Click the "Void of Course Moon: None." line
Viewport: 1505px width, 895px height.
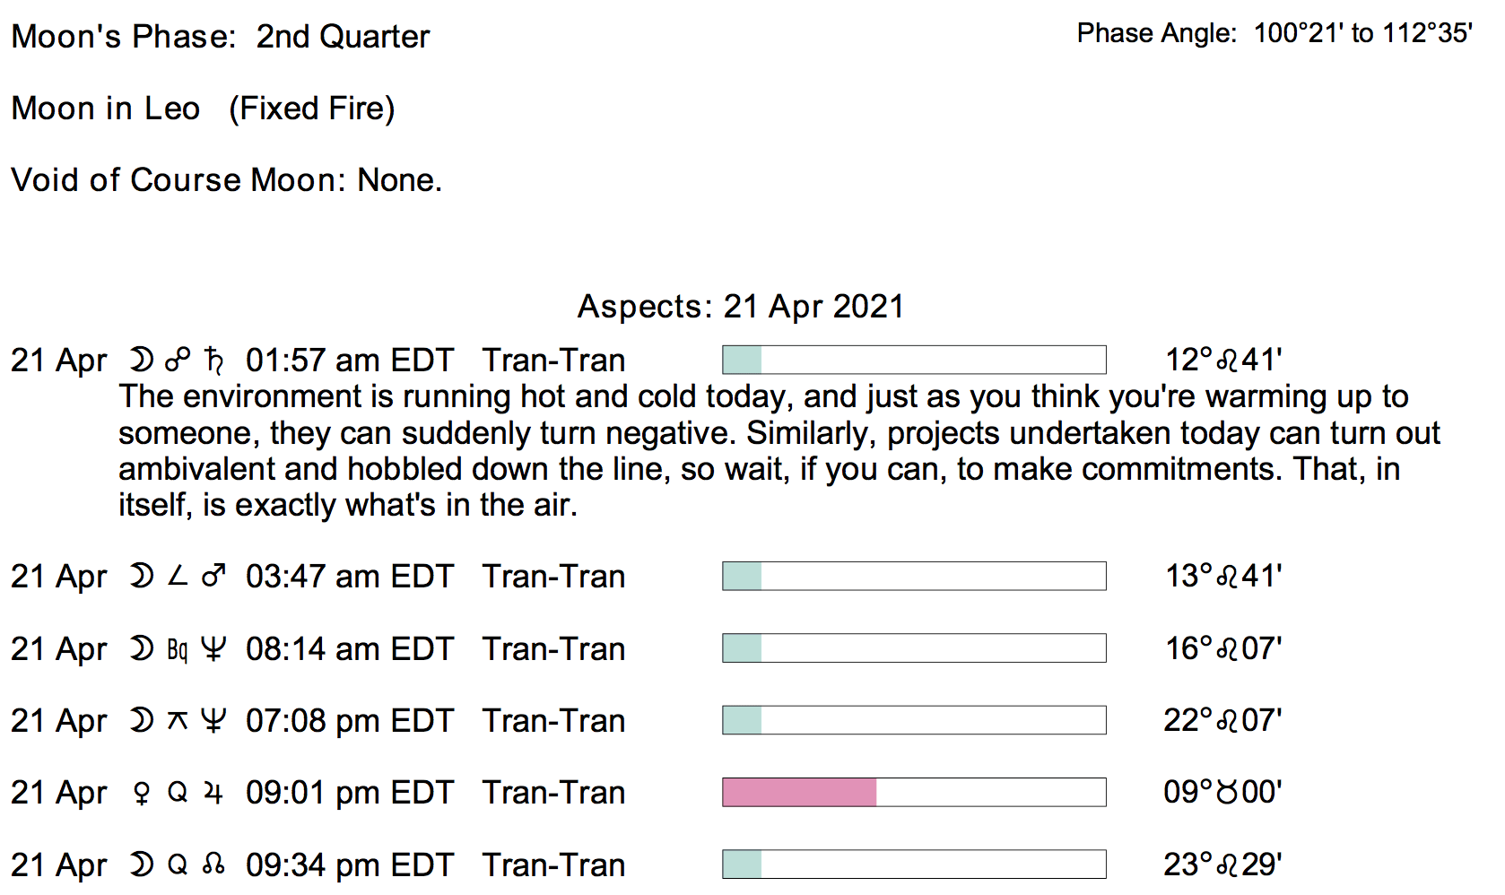pos(226,180)
